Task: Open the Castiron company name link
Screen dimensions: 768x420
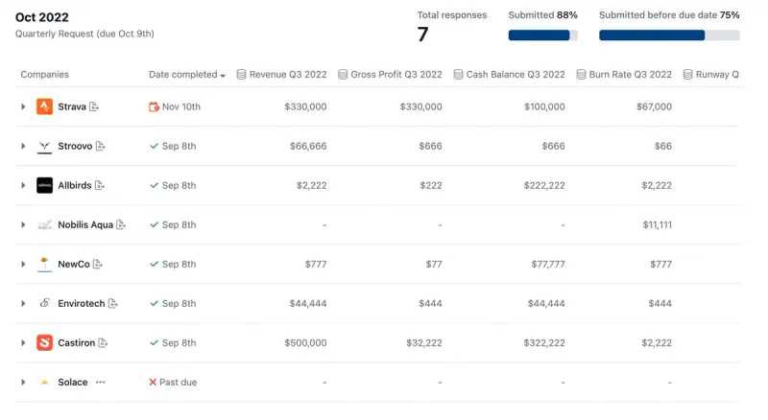Action: point(77,342)
